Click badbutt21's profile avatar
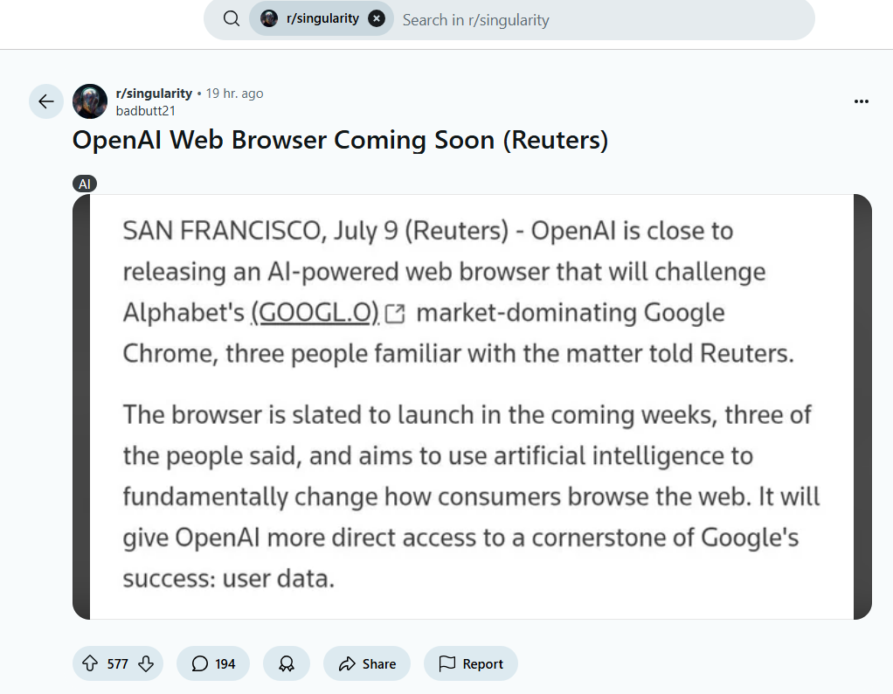 [89, 101]
